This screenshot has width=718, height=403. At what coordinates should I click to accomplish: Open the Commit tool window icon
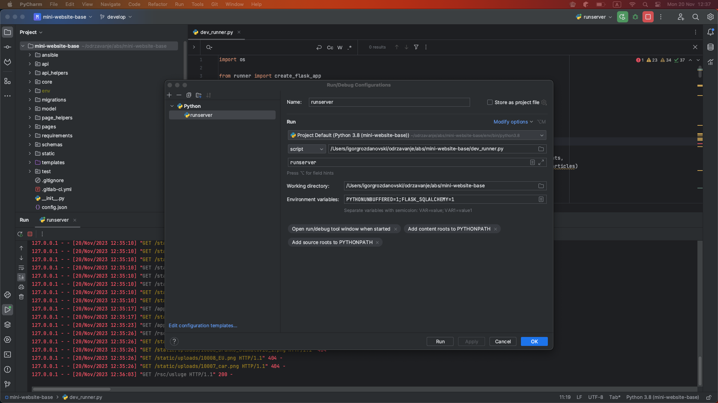click(7, 47)
